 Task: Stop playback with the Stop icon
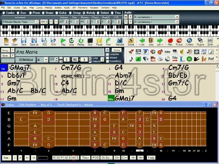click(x=90, y=42)
